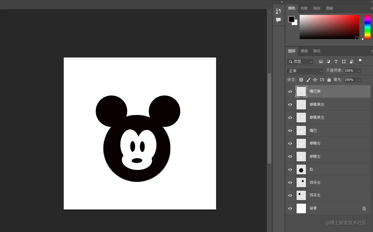Pick a color in red field

[329, 27]
